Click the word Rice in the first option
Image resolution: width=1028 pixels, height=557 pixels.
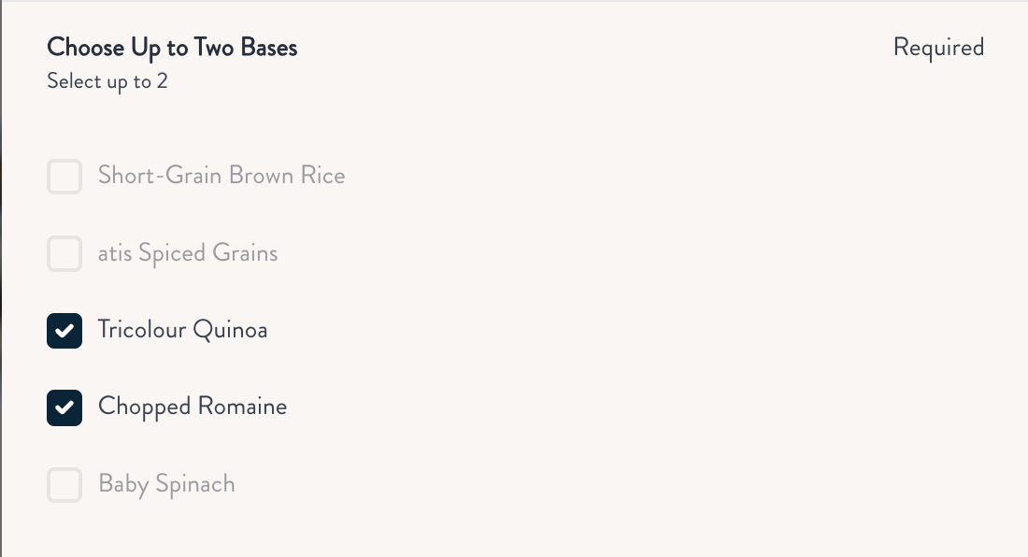click(322, 176)
